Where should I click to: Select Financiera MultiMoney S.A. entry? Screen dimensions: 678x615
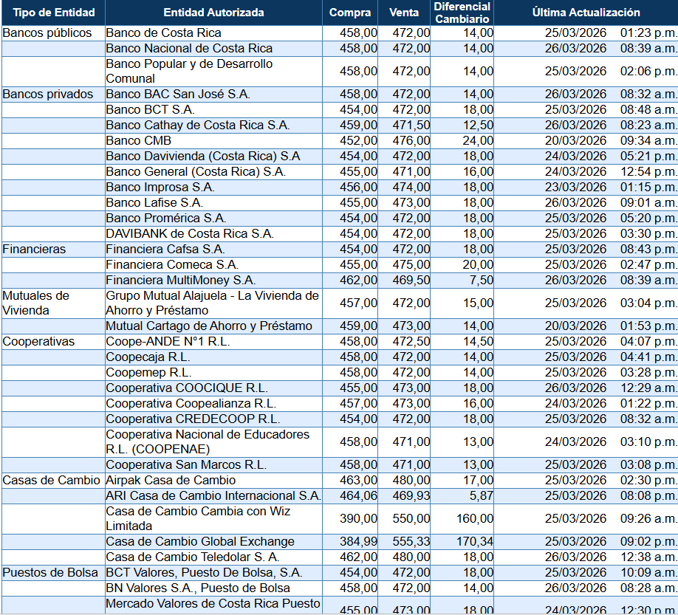(x=180, y=281)
